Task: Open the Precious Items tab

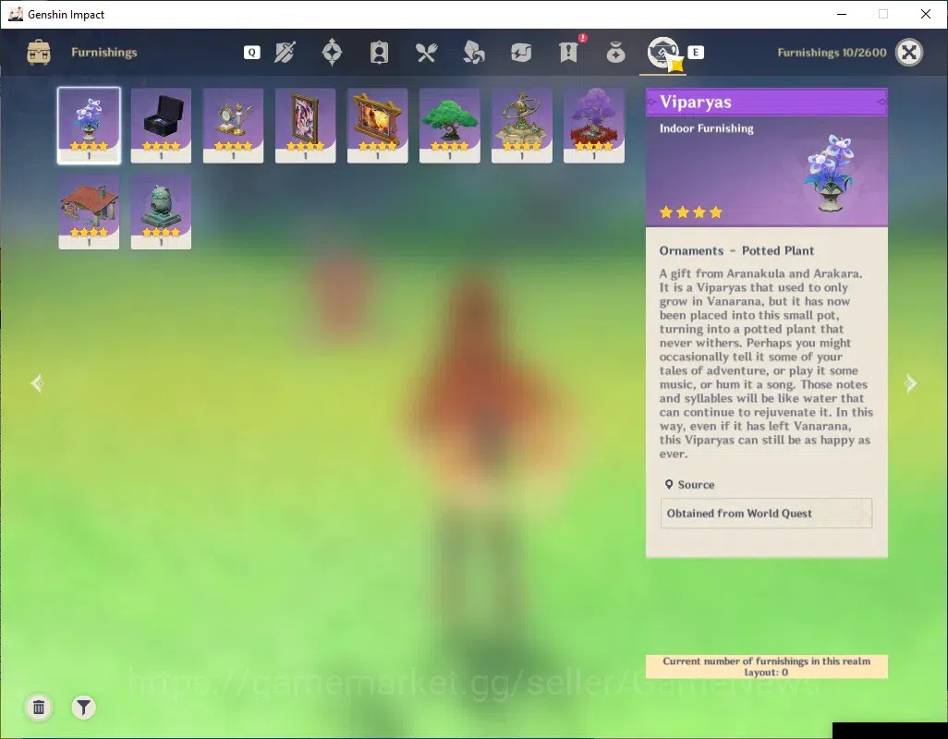Action: coord(615,53)
